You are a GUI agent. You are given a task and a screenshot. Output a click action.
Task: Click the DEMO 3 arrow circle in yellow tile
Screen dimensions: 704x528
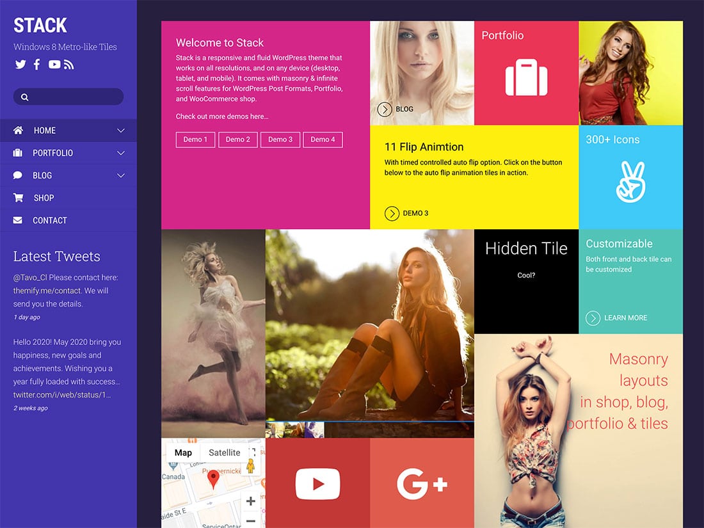point(392,213)
